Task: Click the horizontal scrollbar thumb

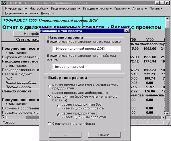Action: [16, 117]
